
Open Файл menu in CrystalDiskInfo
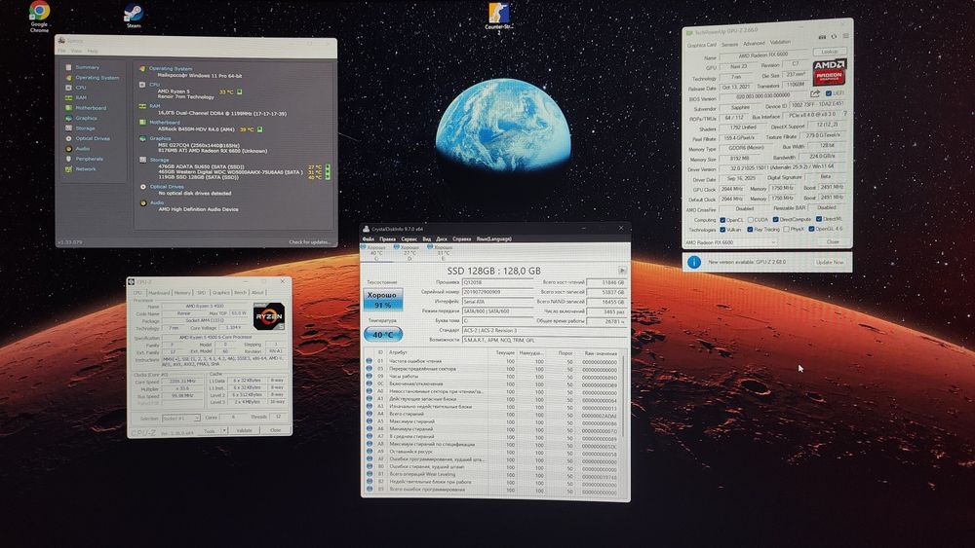pos(369,238)
